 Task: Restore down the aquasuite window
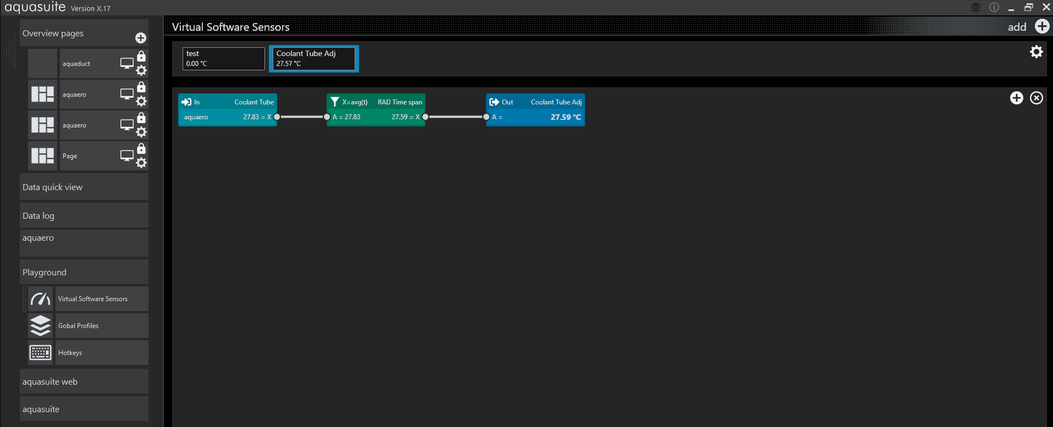[1028, 7]
